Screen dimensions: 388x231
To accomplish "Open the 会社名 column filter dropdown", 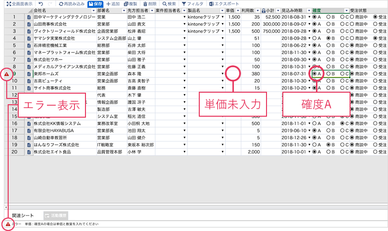I will coord(92,10).
